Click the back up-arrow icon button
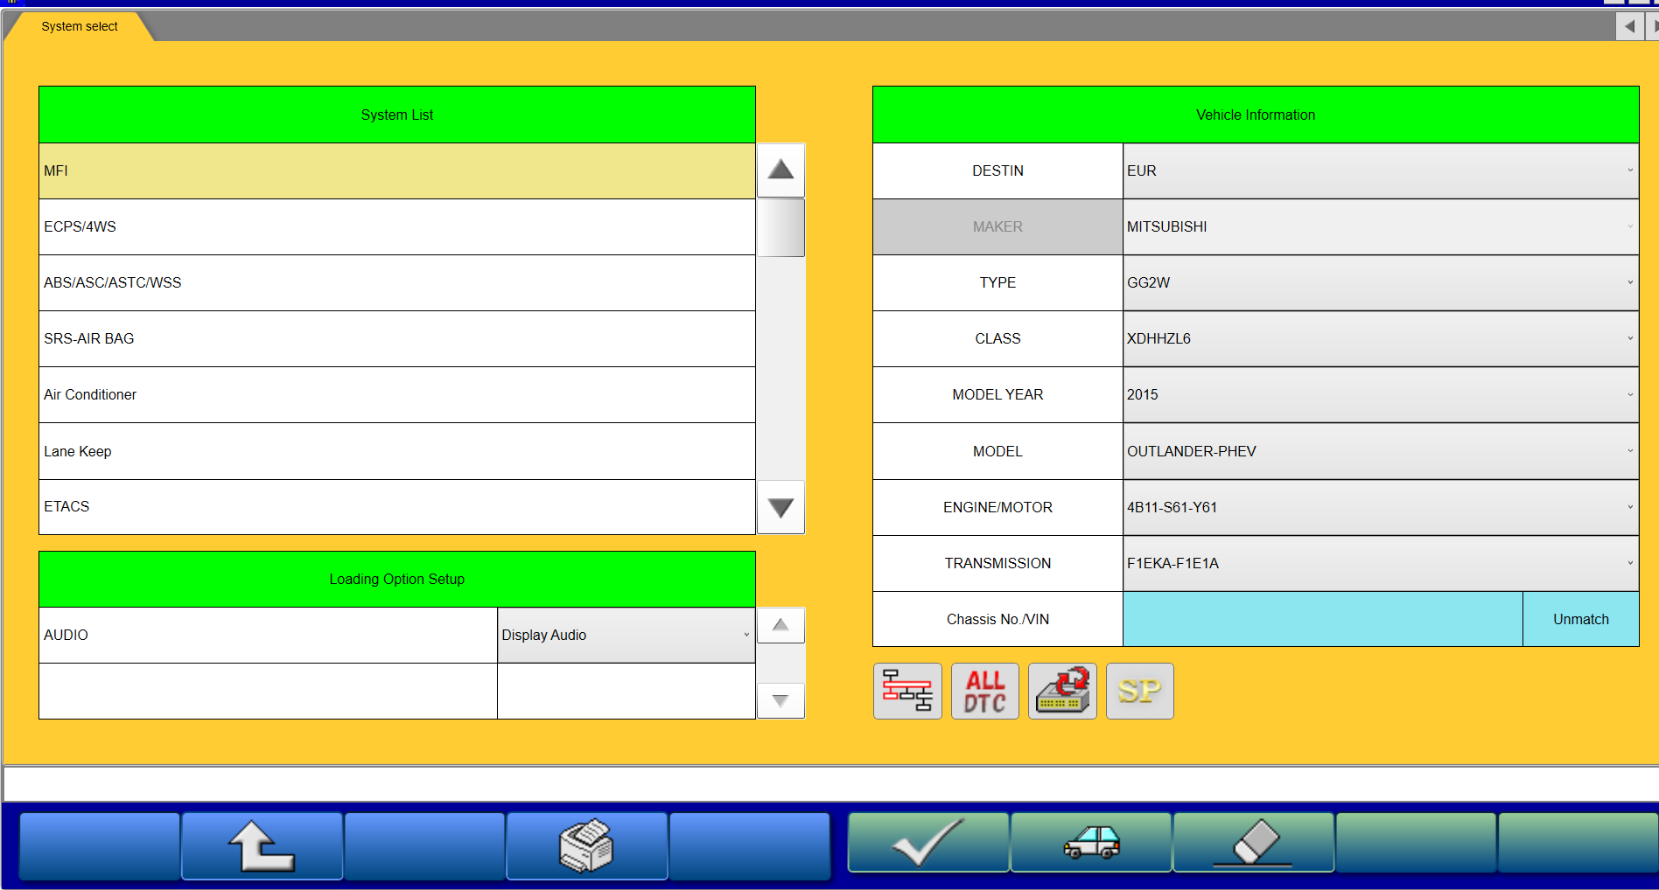This screenshot has width=1659, height=890. click(x=262, y=845)
